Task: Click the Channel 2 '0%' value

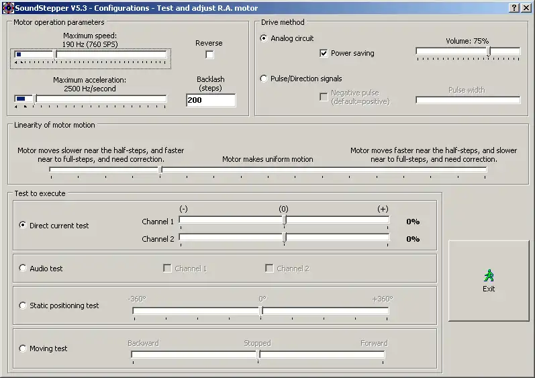Action: pyautogui.click(x=413, y=239)
